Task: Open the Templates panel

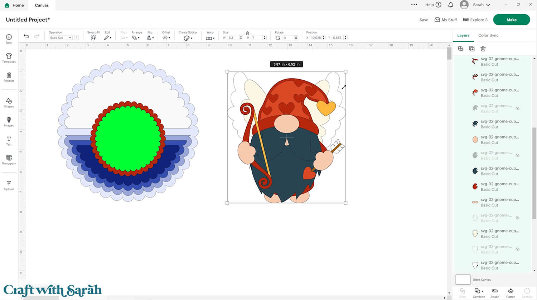Action: [x=9, y=58]
